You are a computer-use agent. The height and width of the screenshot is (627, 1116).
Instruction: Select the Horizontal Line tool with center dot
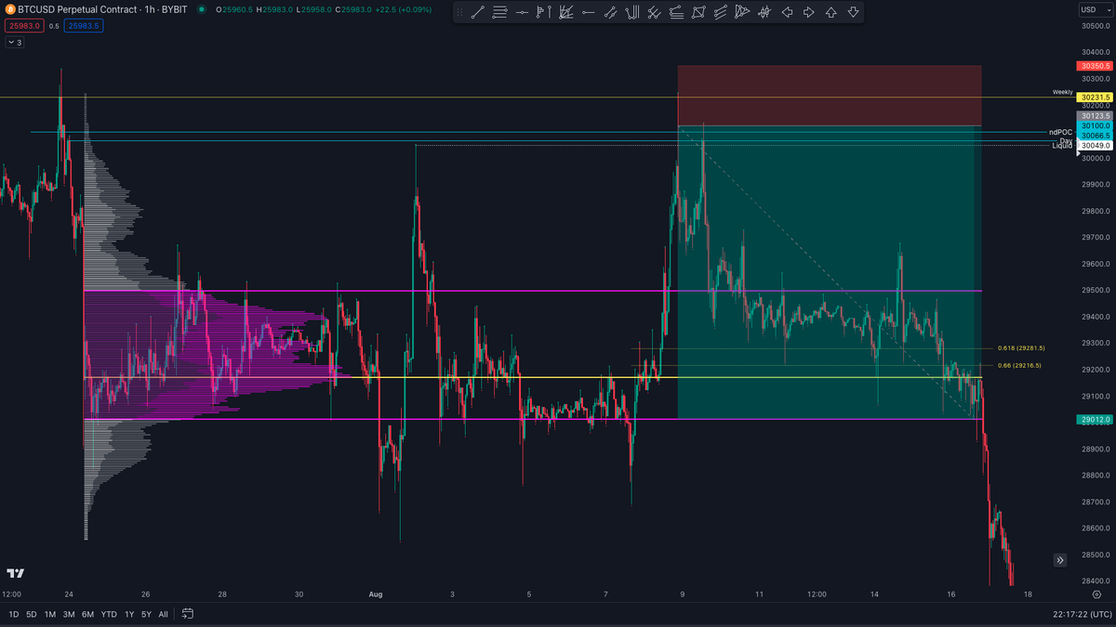point(522,13)
